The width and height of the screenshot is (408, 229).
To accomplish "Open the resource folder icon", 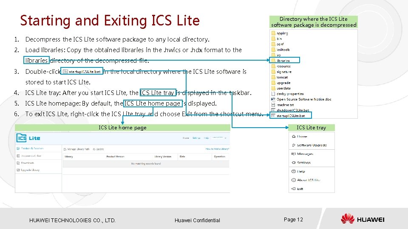I will [x=273, y=66].
